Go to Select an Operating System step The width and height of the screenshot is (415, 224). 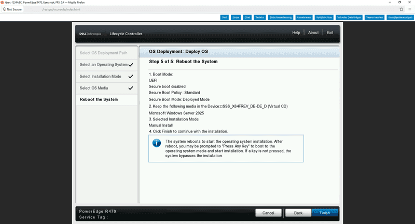click(x=107, y=65)
